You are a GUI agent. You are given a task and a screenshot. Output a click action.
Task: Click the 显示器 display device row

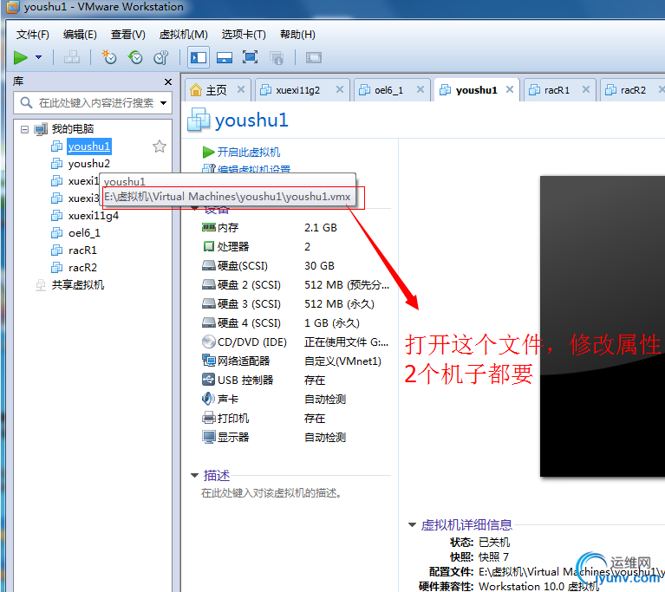(x=295, y=438)
